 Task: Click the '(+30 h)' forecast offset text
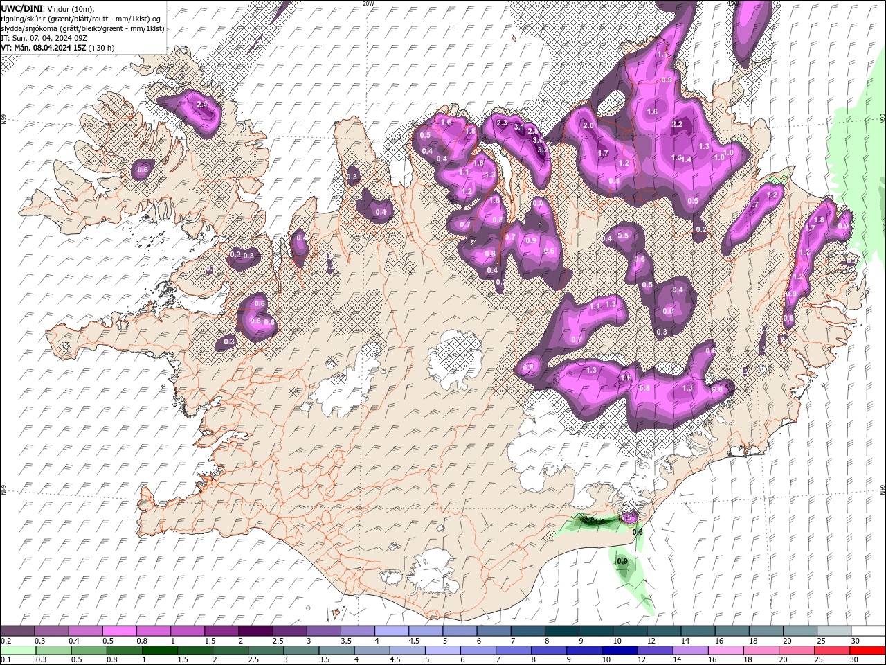pos(102,48)
